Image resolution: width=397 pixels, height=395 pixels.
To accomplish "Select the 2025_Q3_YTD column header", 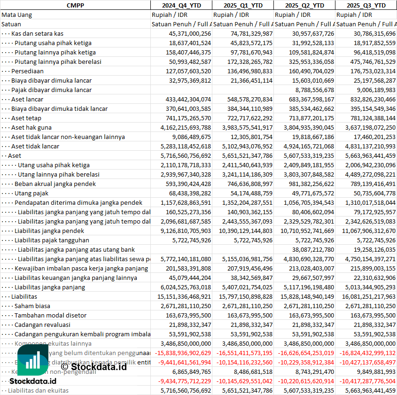I will coord(366,5).
